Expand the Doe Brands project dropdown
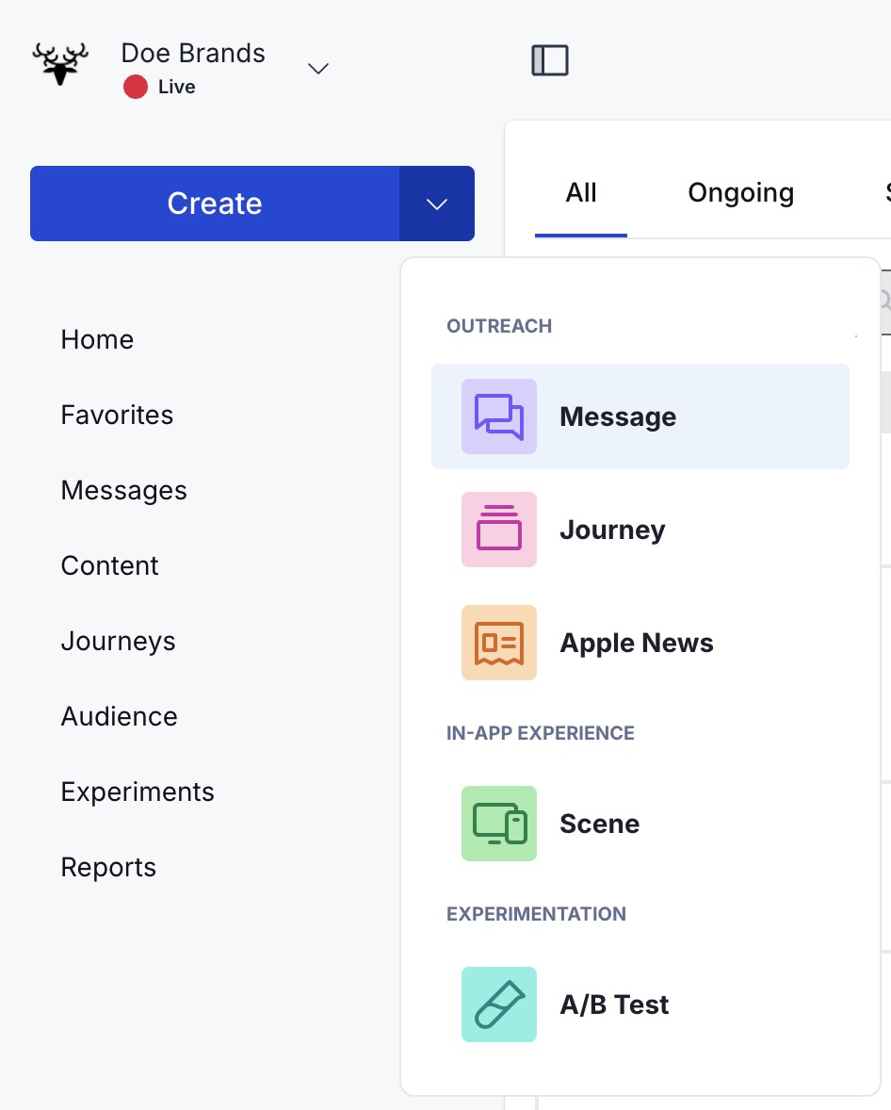Image resolution: width=891 pixels, height=1110 pixels. [318, 68]
